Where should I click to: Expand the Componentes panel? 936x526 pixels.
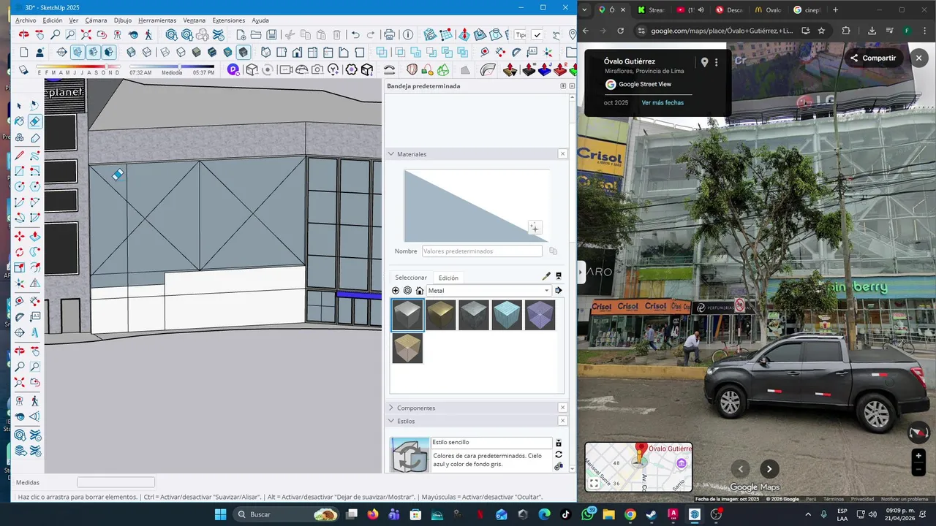tap(391, 408)
